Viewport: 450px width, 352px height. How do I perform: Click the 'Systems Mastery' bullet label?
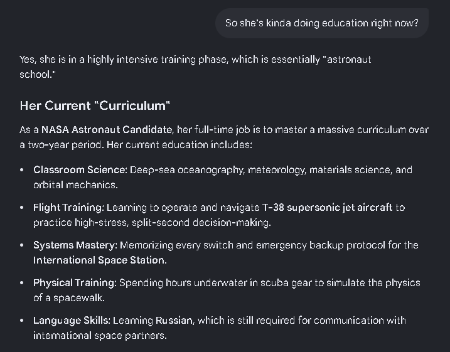pos(74,245)
